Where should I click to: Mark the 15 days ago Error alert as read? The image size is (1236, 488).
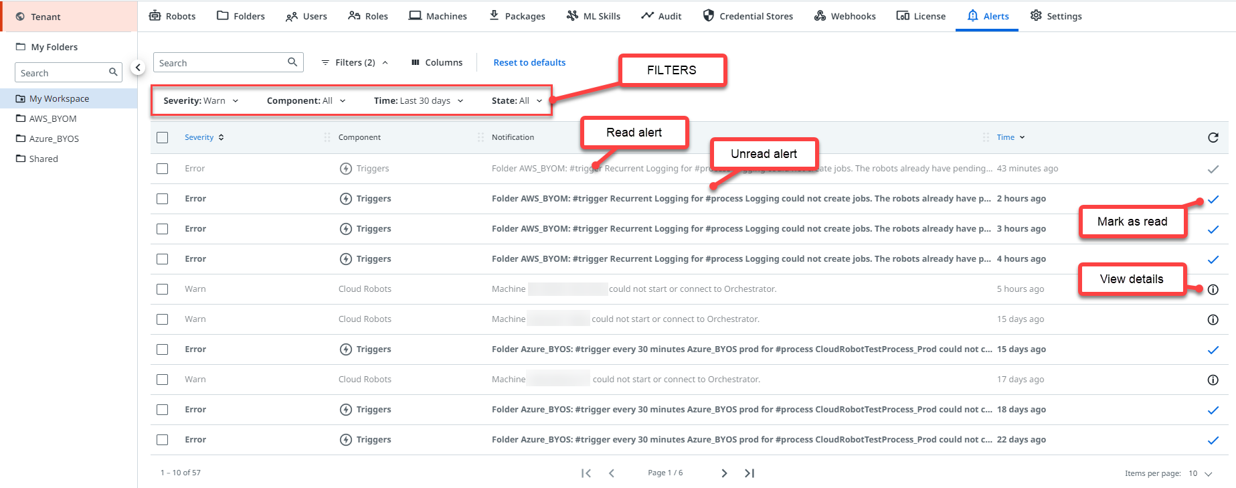pos(1213,350)
